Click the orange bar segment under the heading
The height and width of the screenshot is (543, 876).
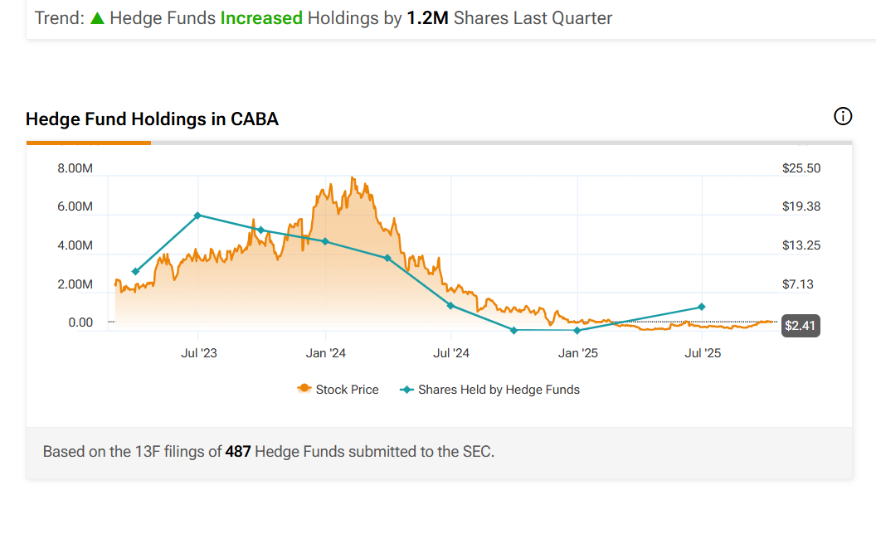point(88,143)
